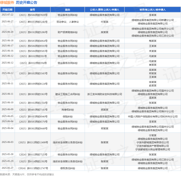This screenshot has height=176, width=181.
Task: Click plaintiff cell 胡某某
Action: 104,110
